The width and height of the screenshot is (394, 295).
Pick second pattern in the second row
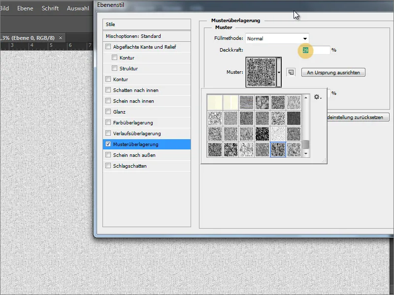click(230, 118)
